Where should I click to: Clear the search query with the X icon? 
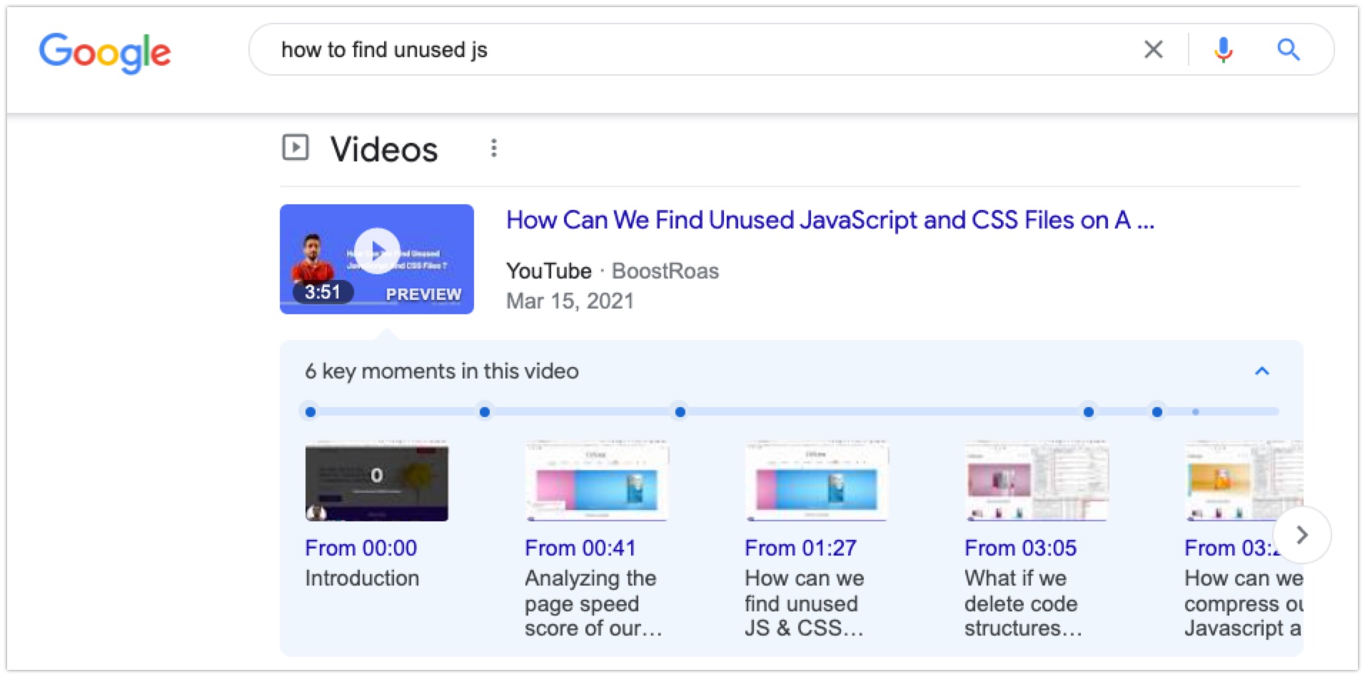click(x=1153, y=49)
